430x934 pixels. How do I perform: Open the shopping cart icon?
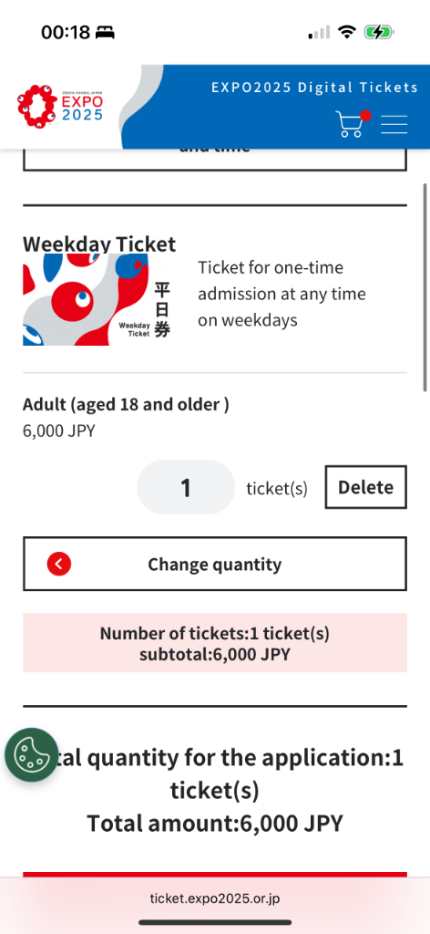tap(352, 123)
